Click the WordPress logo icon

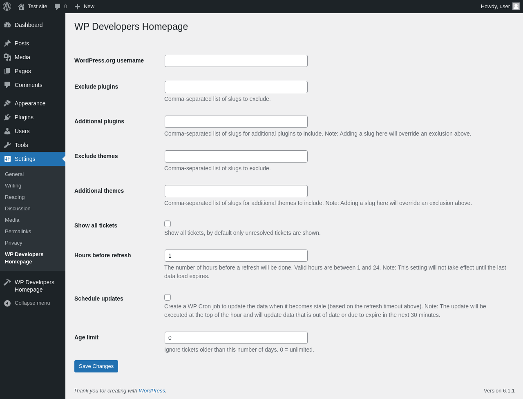pyautogui.click(x=7, y=7)
